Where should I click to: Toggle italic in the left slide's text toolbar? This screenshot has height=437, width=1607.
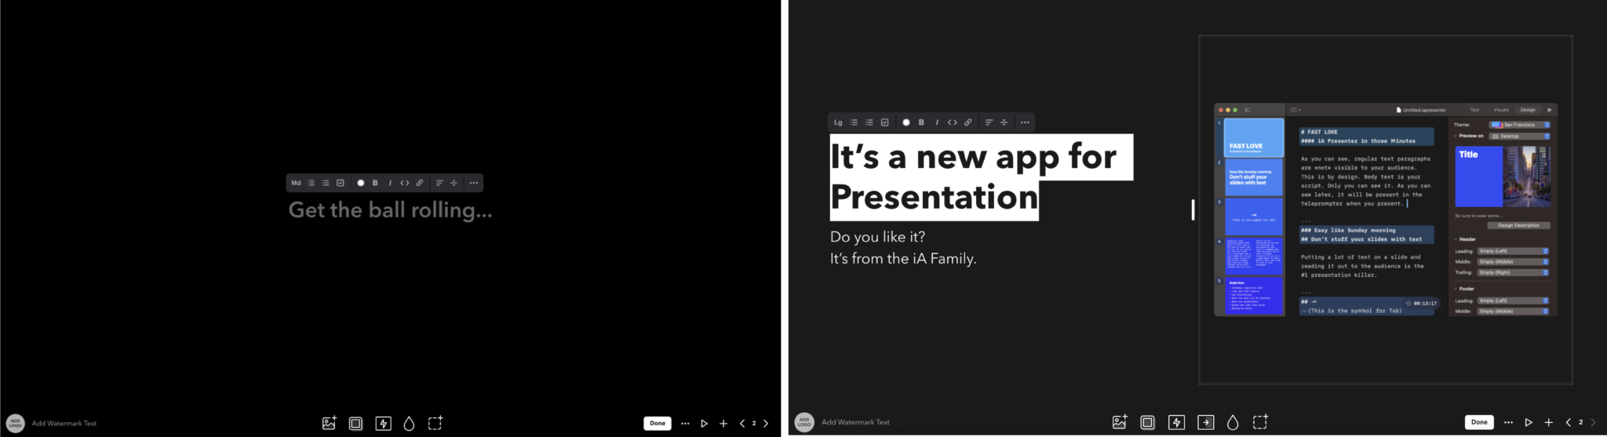(x=390, y=183)
